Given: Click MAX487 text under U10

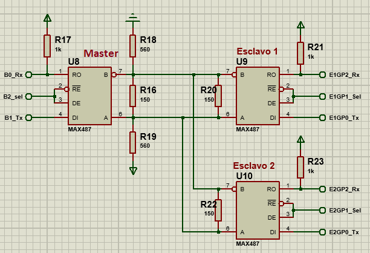Looking at the screenshot, I should (x=247, y=243).
